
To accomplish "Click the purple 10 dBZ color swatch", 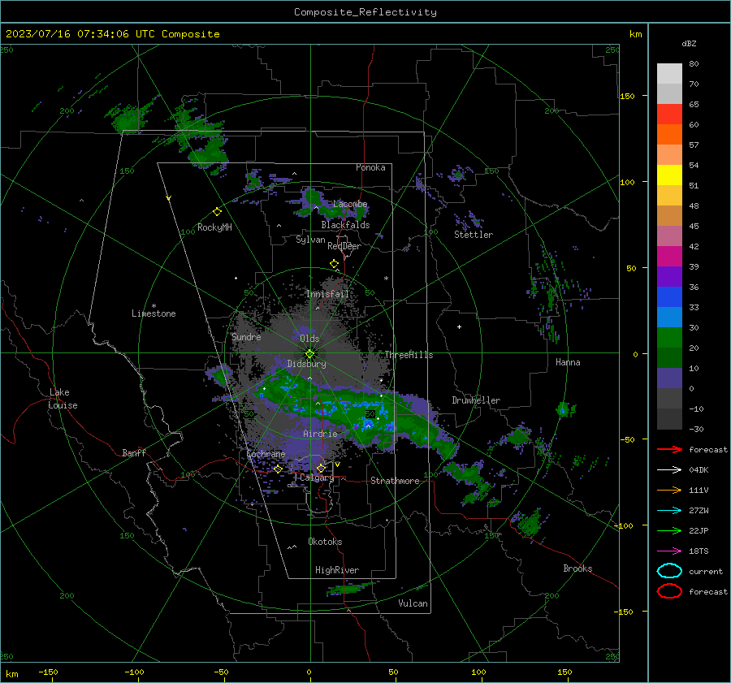I will [x=669, y=378].
